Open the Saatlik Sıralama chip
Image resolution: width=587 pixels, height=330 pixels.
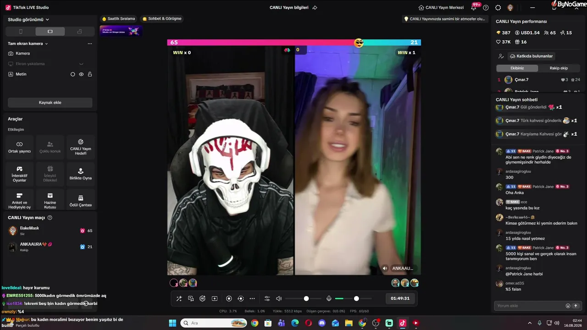[118, 19]
